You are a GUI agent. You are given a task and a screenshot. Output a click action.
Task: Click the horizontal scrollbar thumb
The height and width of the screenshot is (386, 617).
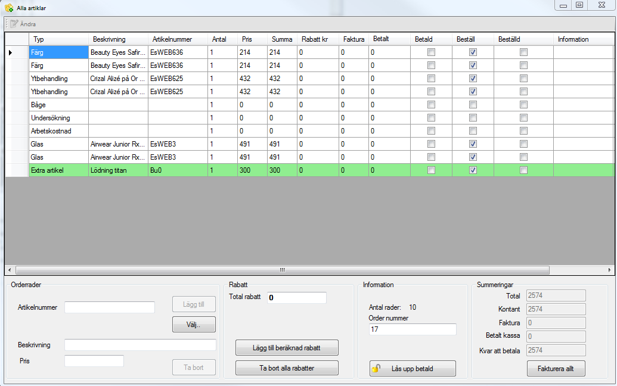coord(282,270)
